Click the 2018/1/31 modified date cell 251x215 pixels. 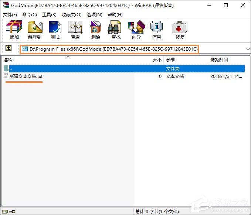pos(226,76)
